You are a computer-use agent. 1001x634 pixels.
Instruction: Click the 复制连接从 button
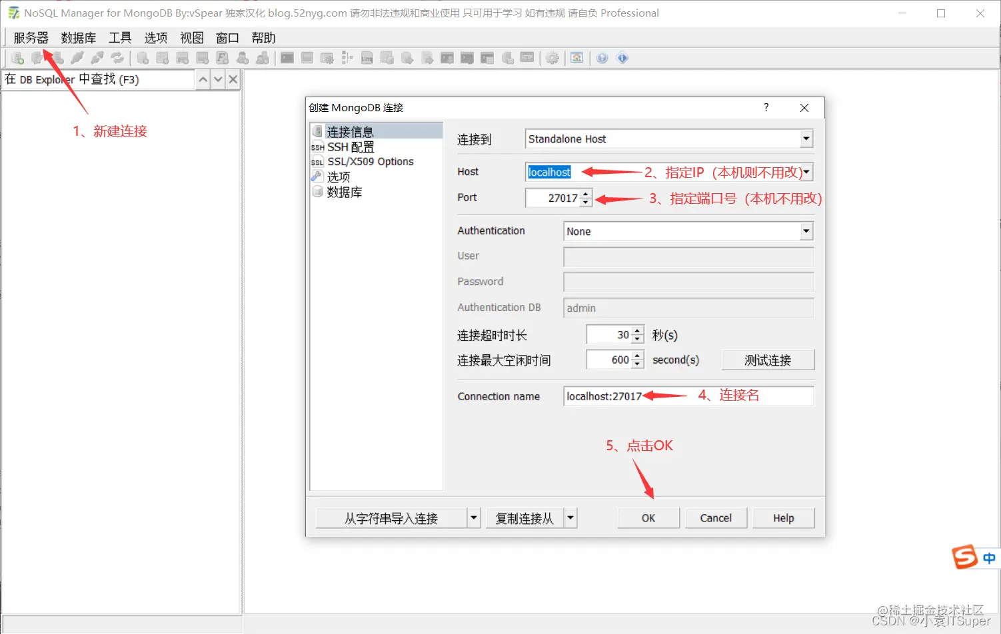click(524, 518)
